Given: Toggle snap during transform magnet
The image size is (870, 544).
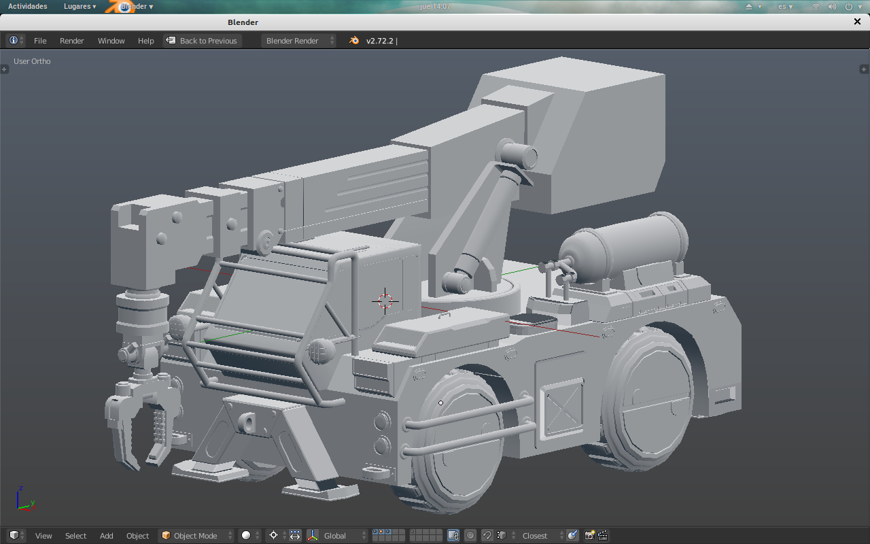Looking at the screenshot, I should [x=487, y=536].
